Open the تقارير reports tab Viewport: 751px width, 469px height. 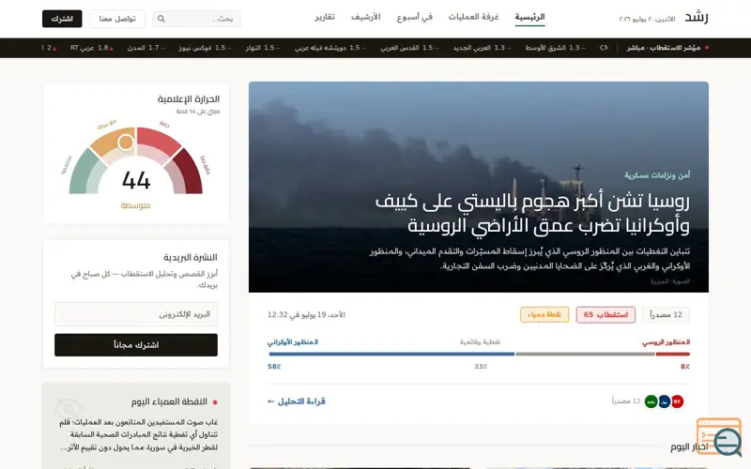[x=324, y=17]
